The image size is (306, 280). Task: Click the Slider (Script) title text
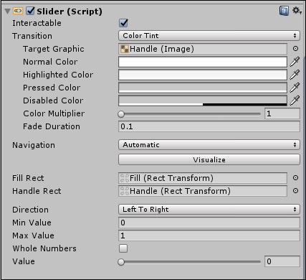70,11
